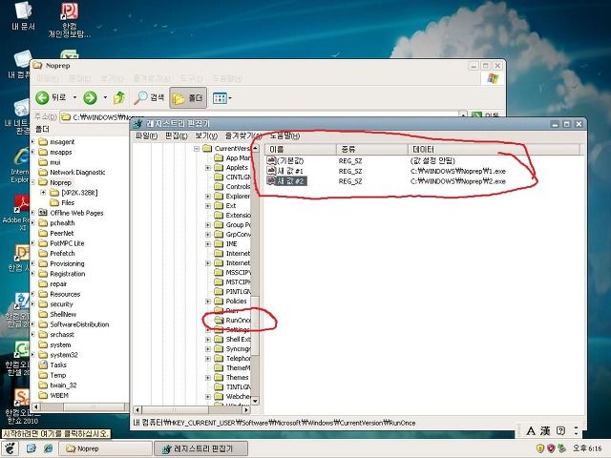Expand the Explorer registry key
Screen dimensions: 611x458
pos(208,197)
